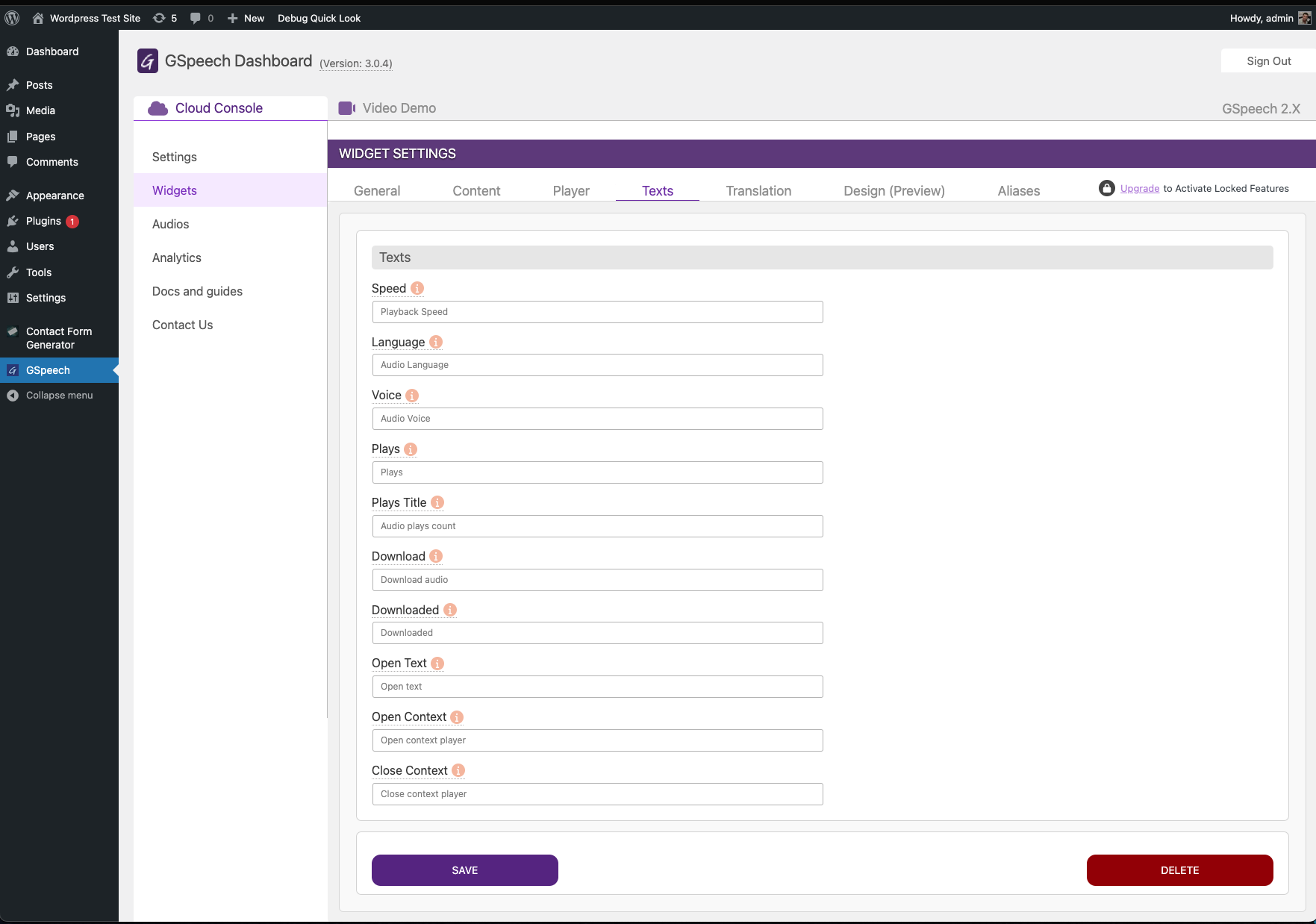Open Debug Quick Look in admin bar

319,18
